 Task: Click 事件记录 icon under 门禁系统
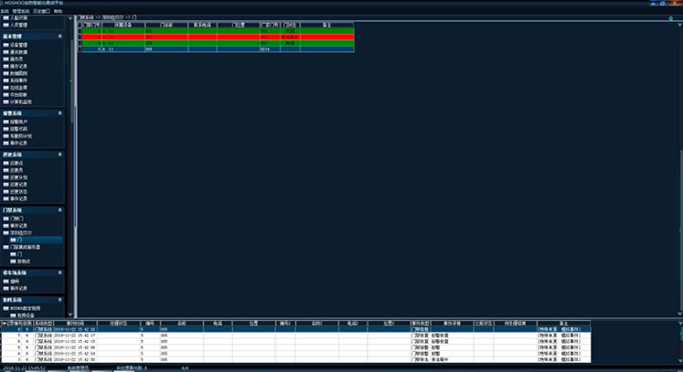point(5,226)
